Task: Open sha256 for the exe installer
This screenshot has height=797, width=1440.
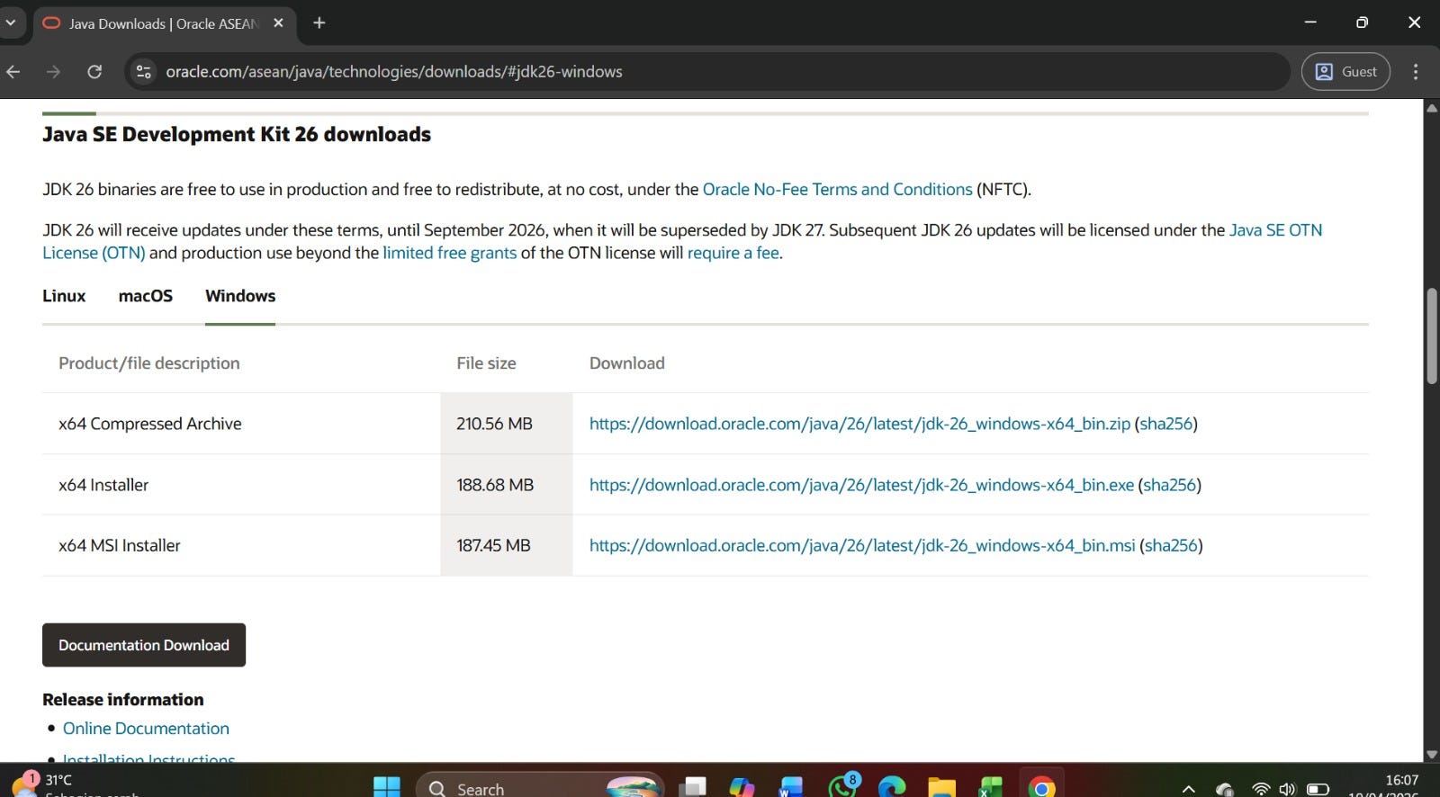Action: click(x=1169, y=485)
